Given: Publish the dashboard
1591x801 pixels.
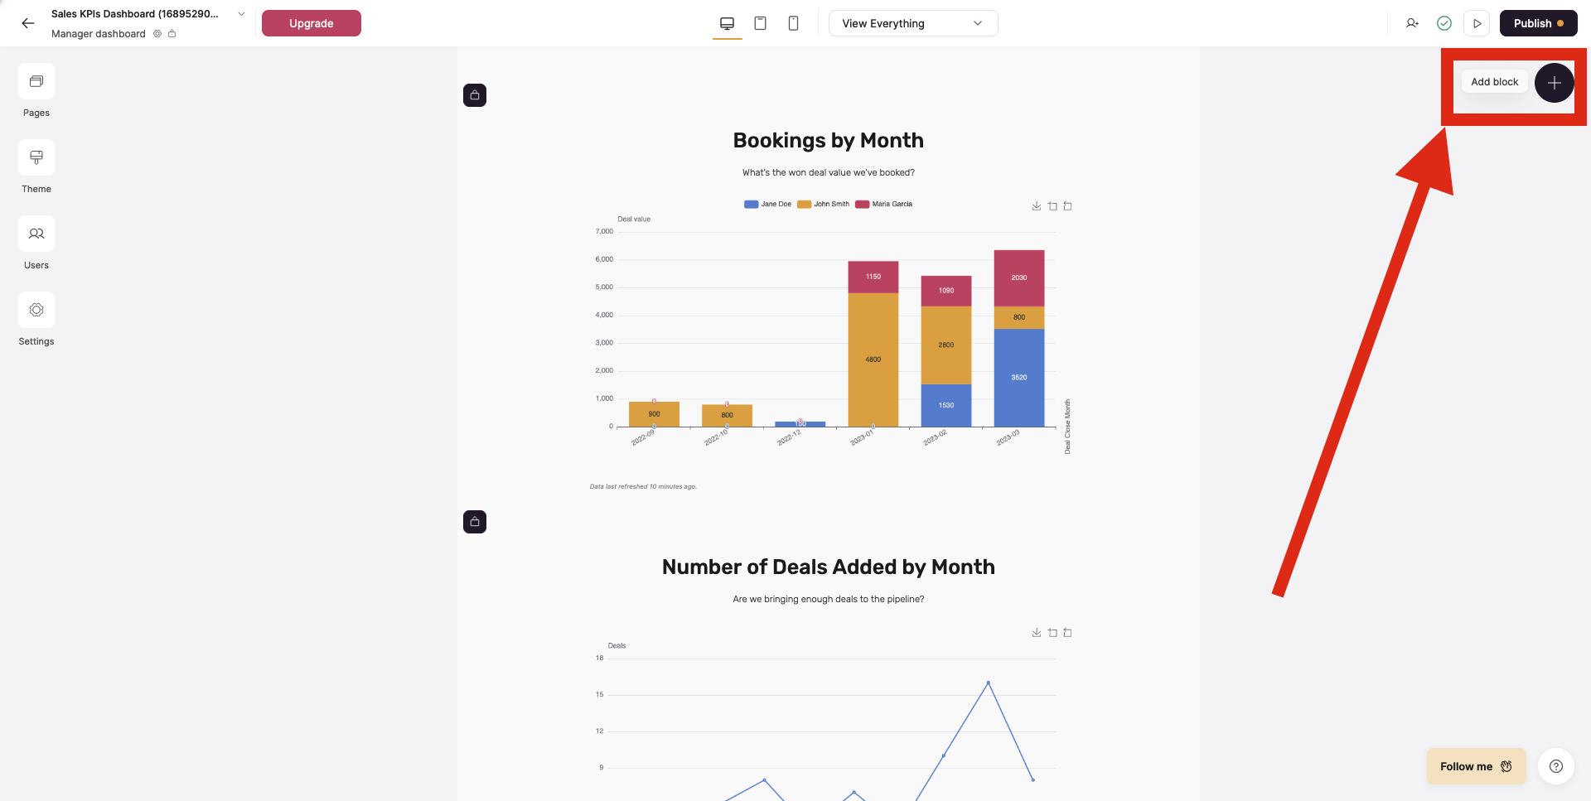Looking at the screenshot, I should coord(1538,23).
